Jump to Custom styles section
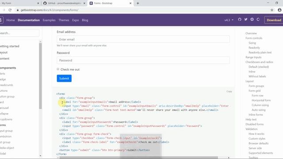The image size is (283, 159). coord(257,138)
